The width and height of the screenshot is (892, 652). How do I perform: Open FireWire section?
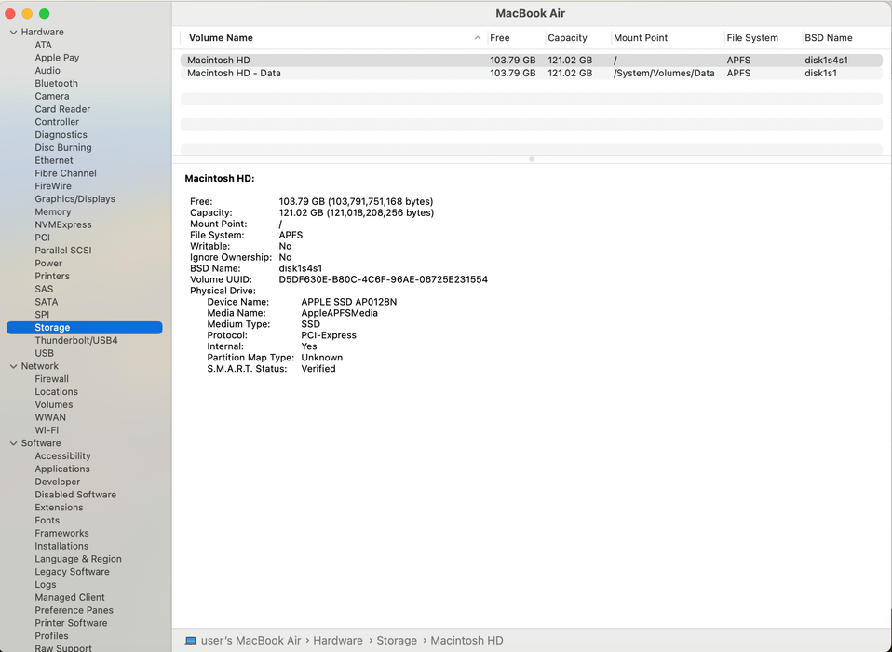[53, 186]
